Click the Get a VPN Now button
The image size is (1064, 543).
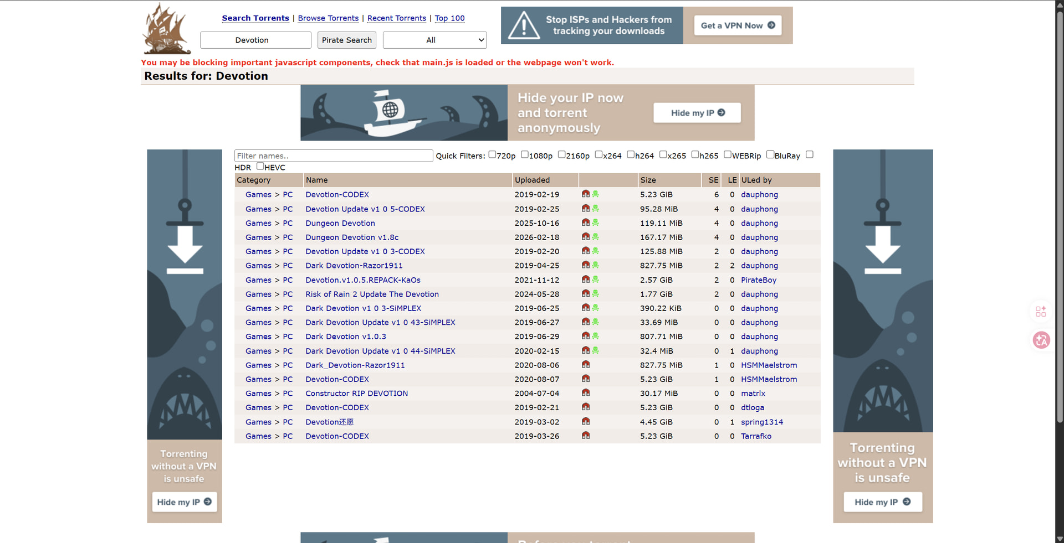click(738, 25)
